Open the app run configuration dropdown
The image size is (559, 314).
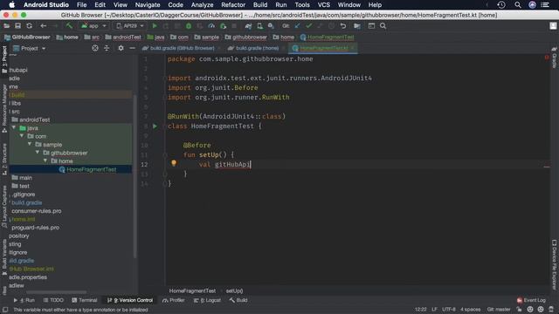[x=93, y=26]
